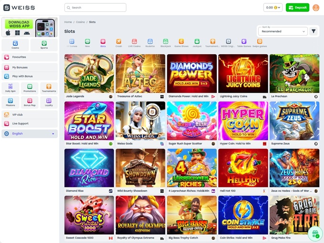Launch Lightning Juicy Coins game
Viewport: 324px width, 243px height.
tap(243, 74)
